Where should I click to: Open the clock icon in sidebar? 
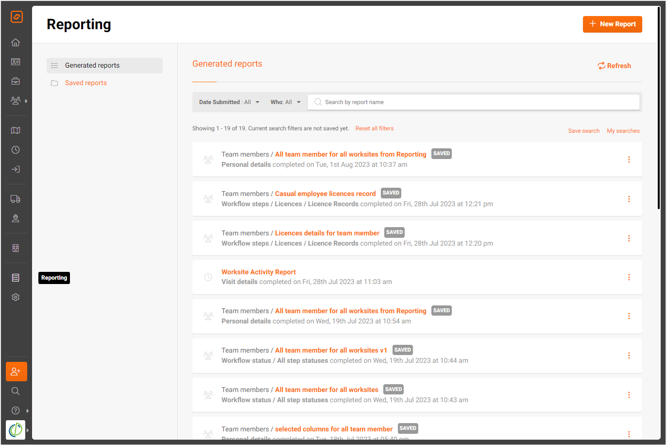(16, 150)
